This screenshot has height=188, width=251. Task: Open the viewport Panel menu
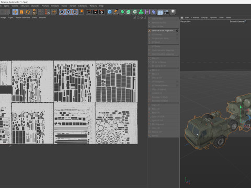(x=229, y=18)
